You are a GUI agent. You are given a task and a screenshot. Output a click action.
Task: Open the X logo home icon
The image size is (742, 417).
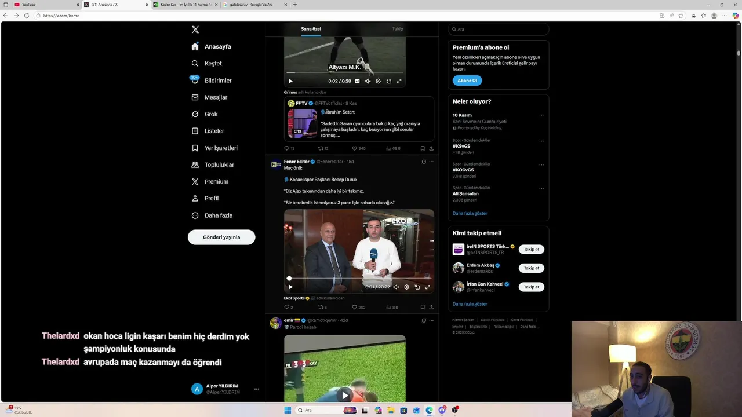[195, 30]
